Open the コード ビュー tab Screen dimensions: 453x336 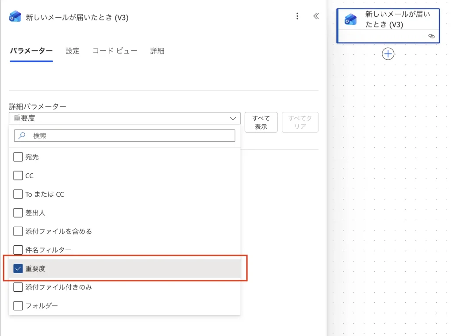(x=115, y=51)
